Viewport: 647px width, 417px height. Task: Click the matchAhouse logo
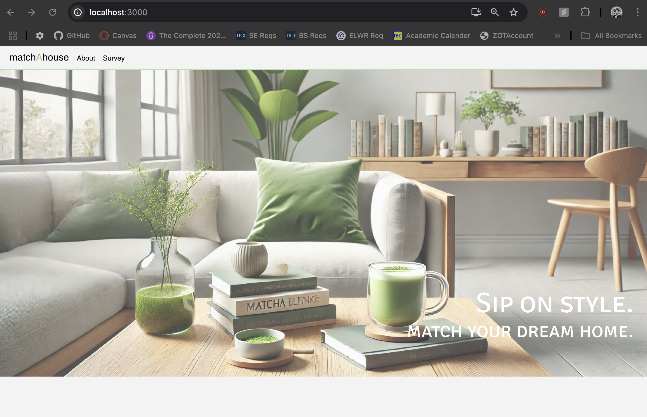[39, 57]
